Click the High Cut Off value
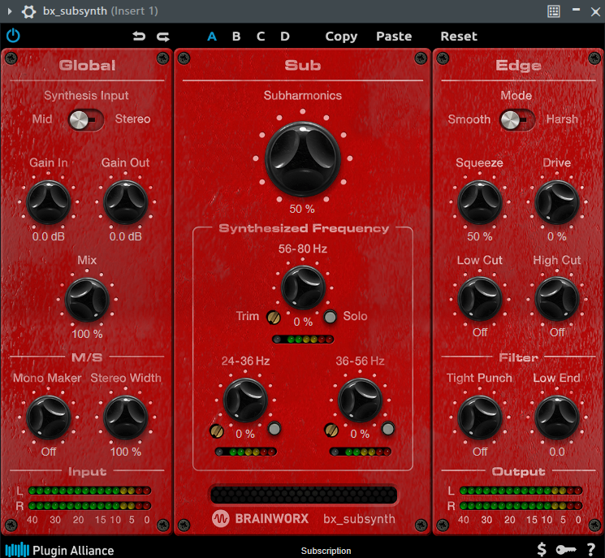This screenshot has height=558, width=605. (x=557, y=332)
